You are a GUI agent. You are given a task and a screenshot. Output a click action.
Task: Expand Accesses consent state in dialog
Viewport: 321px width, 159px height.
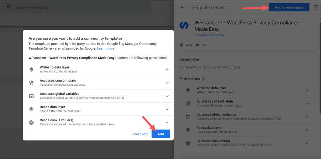click(x=167, y=83)
